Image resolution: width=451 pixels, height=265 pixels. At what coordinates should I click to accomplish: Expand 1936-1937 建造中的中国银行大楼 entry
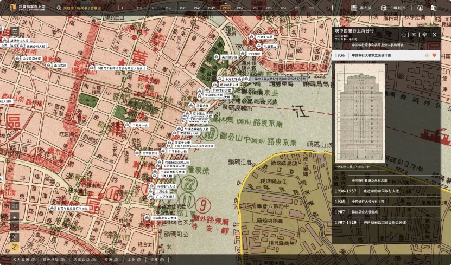coord(386,191)
